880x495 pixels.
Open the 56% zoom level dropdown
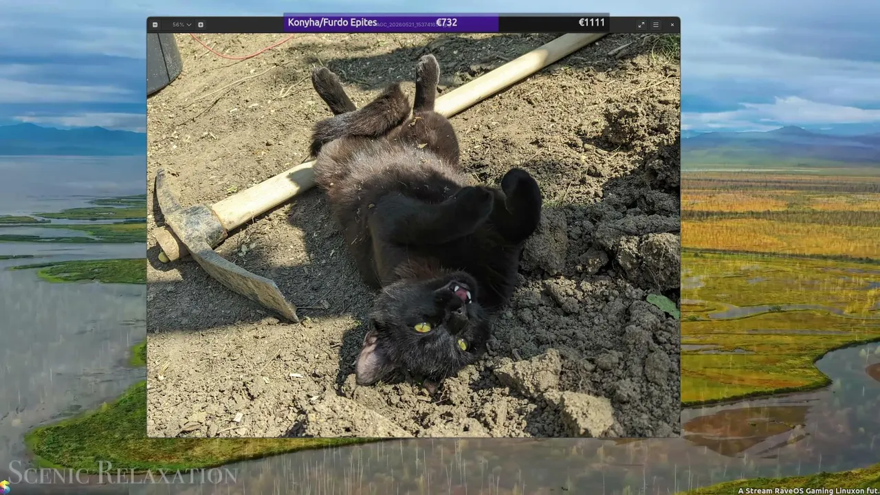tap(181, 25)
